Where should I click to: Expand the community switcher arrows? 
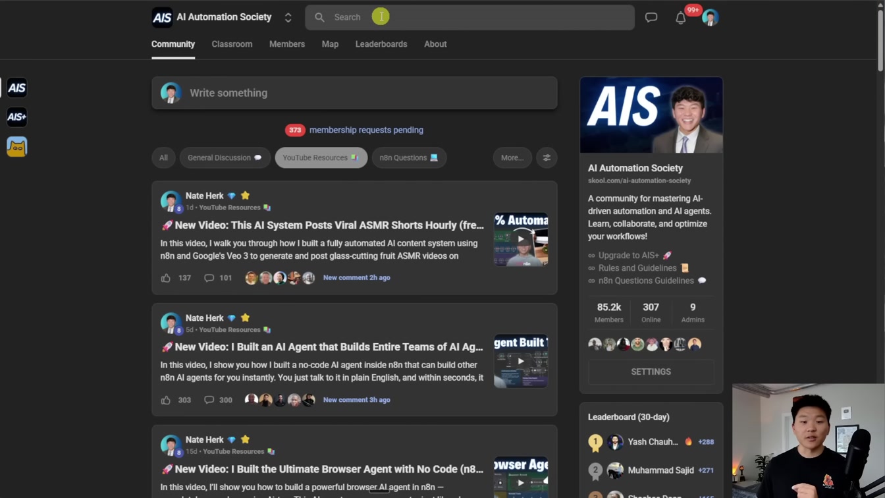(x=288, y=18)
